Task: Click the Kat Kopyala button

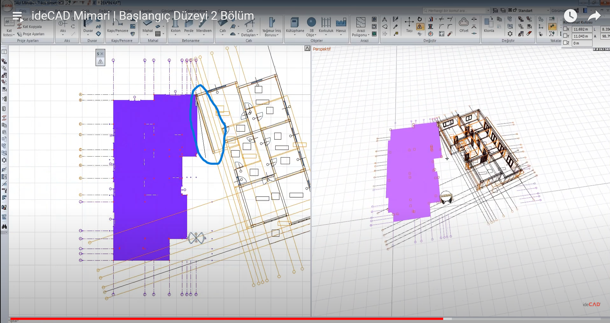Action: coord(29,27)
